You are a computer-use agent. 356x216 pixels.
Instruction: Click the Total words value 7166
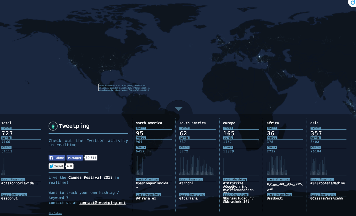6,142
